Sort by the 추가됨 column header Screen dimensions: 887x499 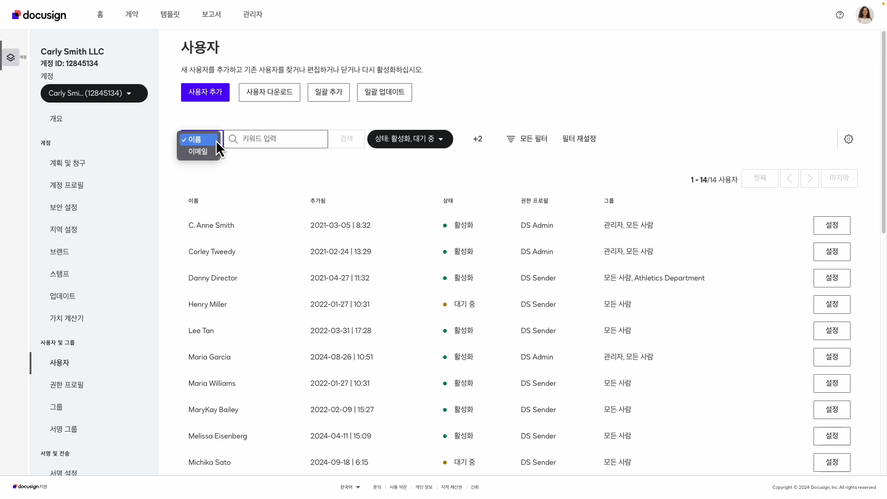(318, 201)
